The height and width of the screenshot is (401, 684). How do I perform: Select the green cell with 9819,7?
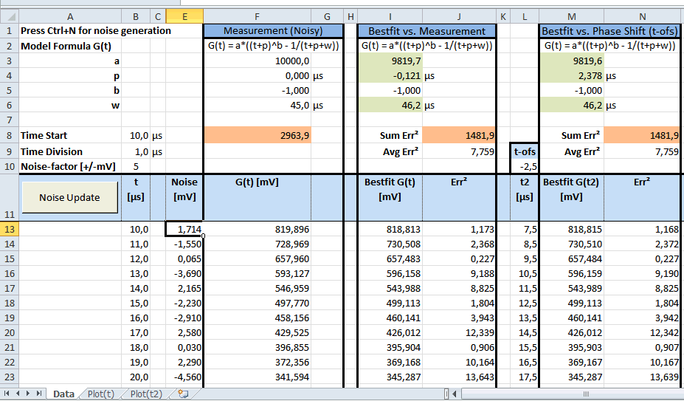click(390, 61)
